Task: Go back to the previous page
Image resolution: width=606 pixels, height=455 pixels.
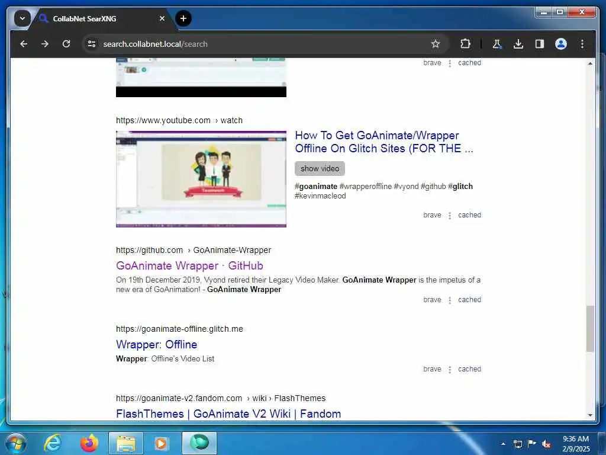Action: point(24,44)
